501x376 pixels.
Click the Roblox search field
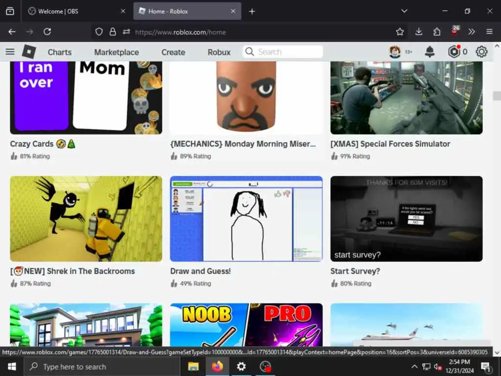tap(283, 52)
